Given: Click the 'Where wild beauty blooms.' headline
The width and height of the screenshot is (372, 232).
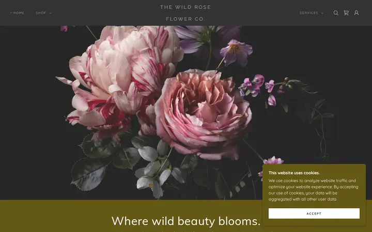Looking at the screenshot, I should click(x=186, y=221).
